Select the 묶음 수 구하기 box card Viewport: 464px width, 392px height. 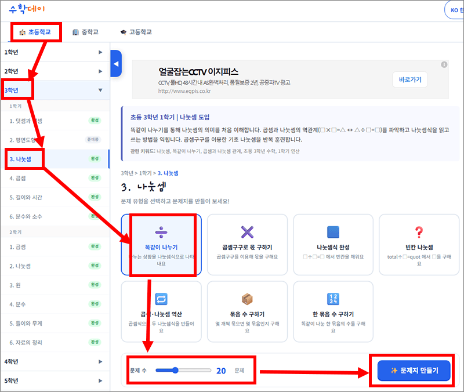pos(248,311)
